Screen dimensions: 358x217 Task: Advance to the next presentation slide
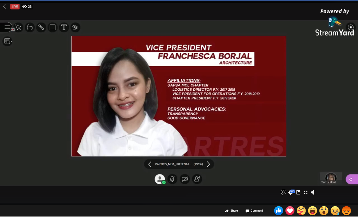208,164
